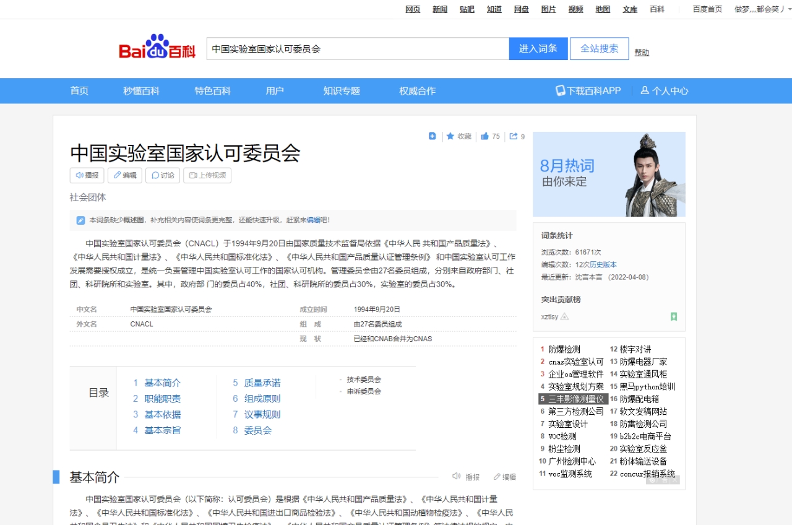Viewport: 792px width, 525px height.
Task: Click the green badge next to contributor xztlsy
Action: point(674,317)
